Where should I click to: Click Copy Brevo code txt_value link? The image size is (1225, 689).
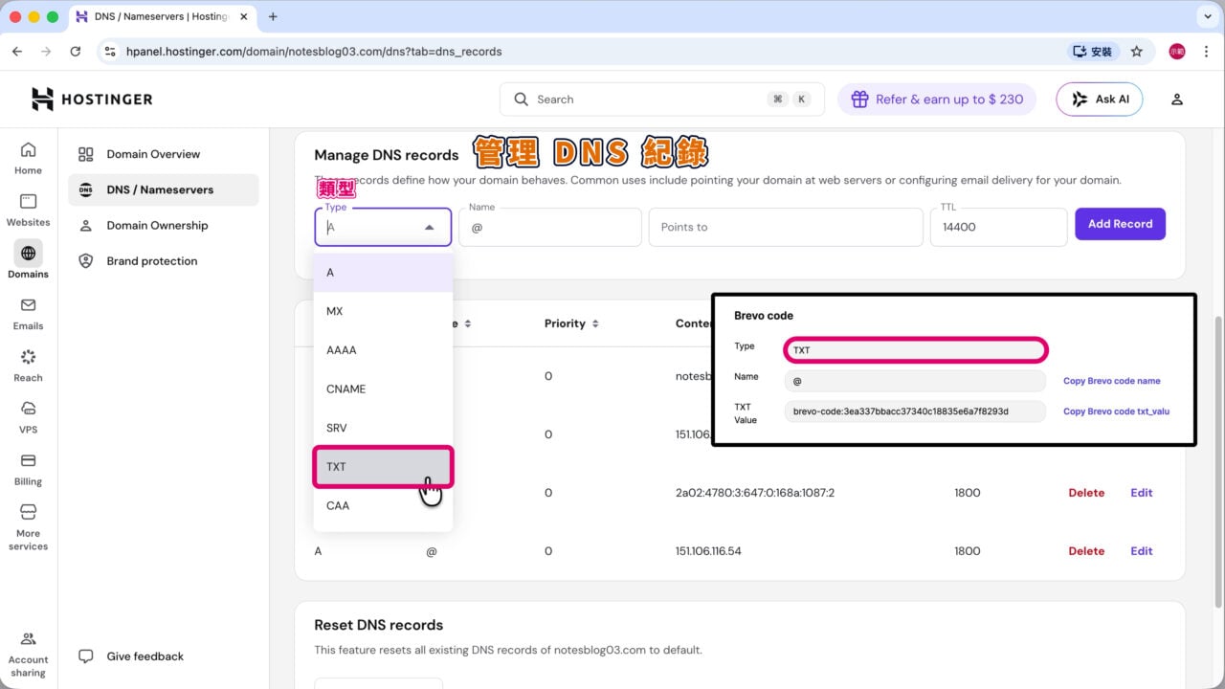pyautogui.click(x=1116, y=411)
